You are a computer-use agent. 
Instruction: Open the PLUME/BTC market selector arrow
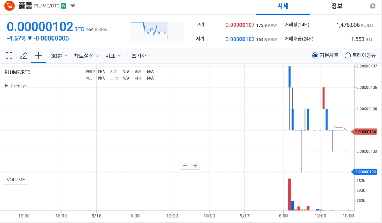point(73,6)
